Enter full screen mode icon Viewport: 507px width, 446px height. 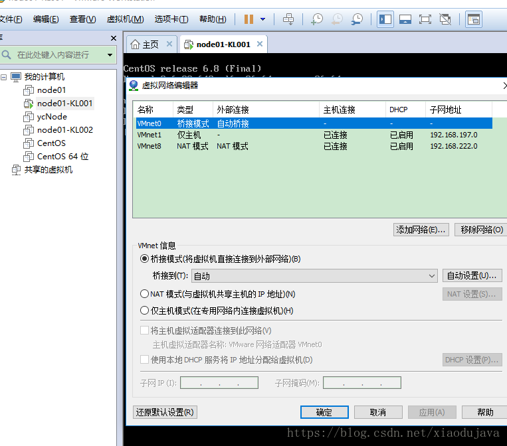(x=425, y=19)
